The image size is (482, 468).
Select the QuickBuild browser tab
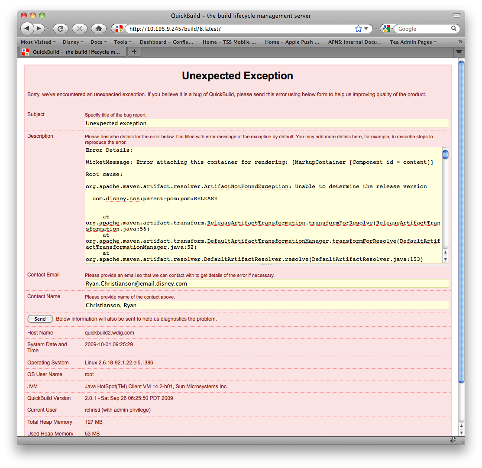(73, 52)
